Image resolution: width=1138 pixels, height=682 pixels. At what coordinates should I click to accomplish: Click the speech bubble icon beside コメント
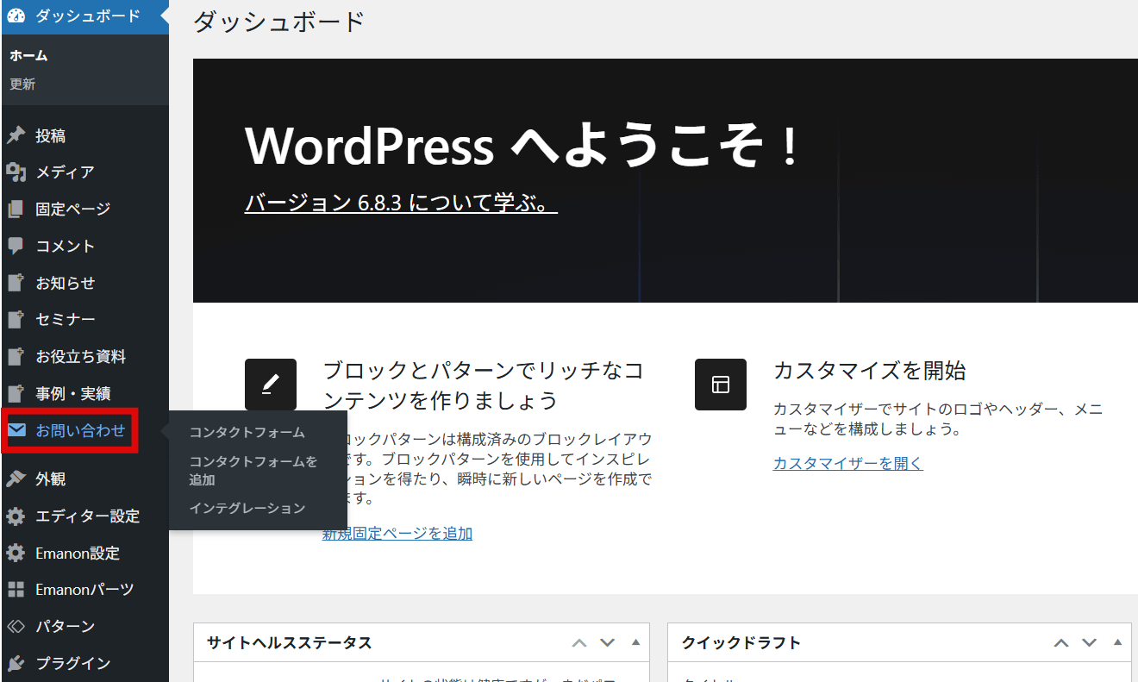16,246
